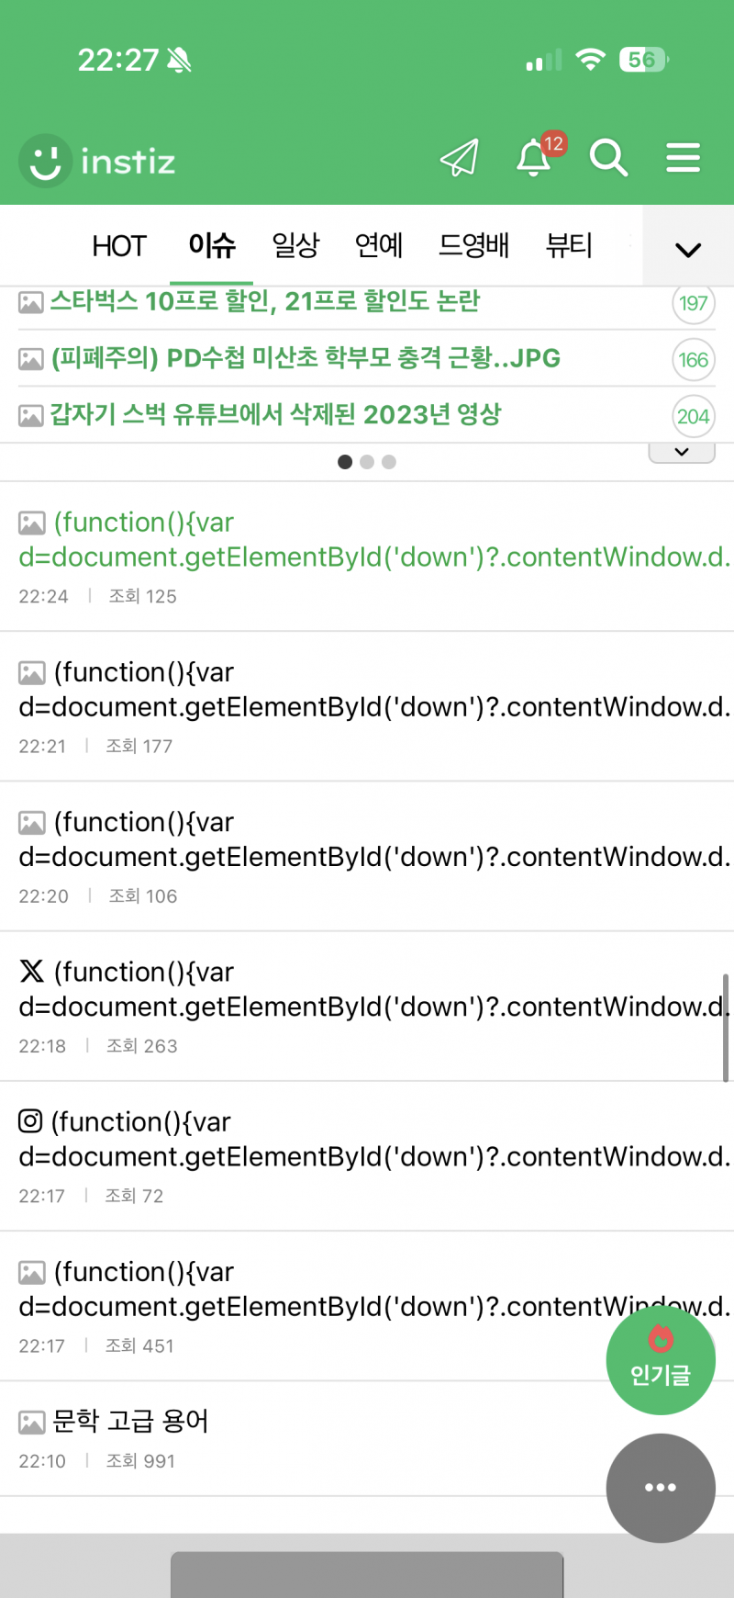Click the vertical scrollbar indicator

(726, 1029)
